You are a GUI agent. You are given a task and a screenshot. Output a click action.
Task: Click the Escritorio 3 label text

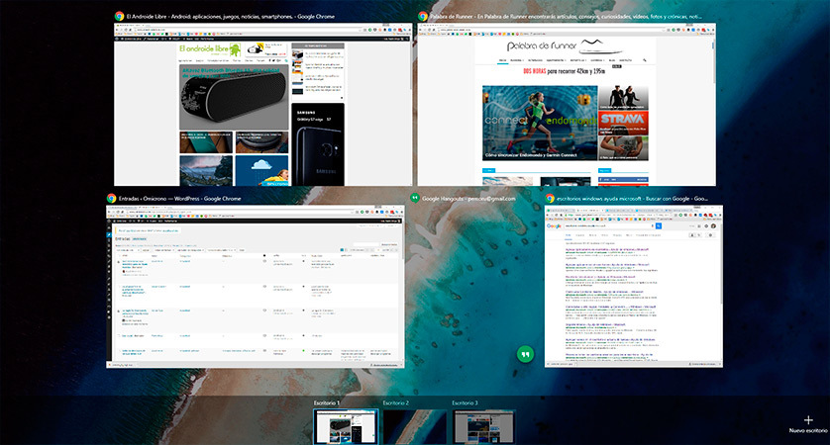tap(465, 403)
